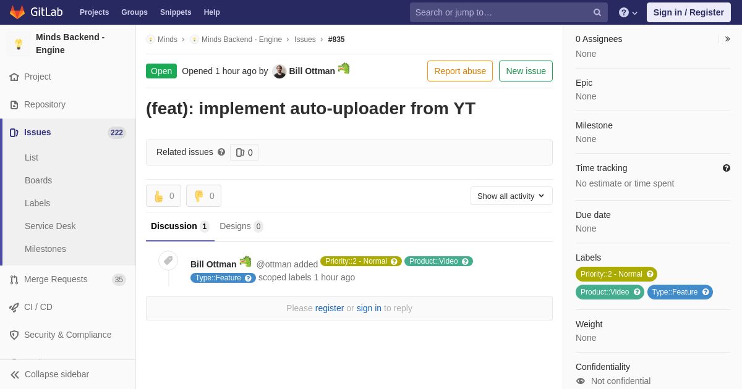Viewport: 742px width, 389px height.
Task: Open Service Desk in the Issues submenu
Action: click(x=50, y=226)
